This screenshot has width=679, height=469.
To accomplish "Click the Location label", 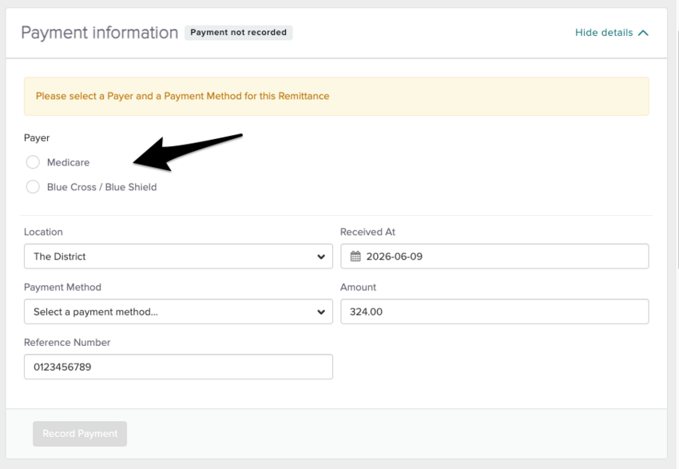I will click(43, 232).
